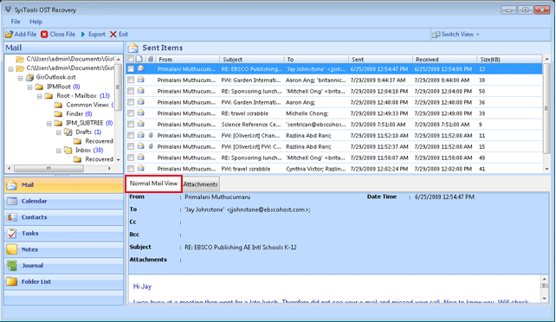Open the Calendar section
The width and height of the screenshot is (556, 322).
click(64, 201)
